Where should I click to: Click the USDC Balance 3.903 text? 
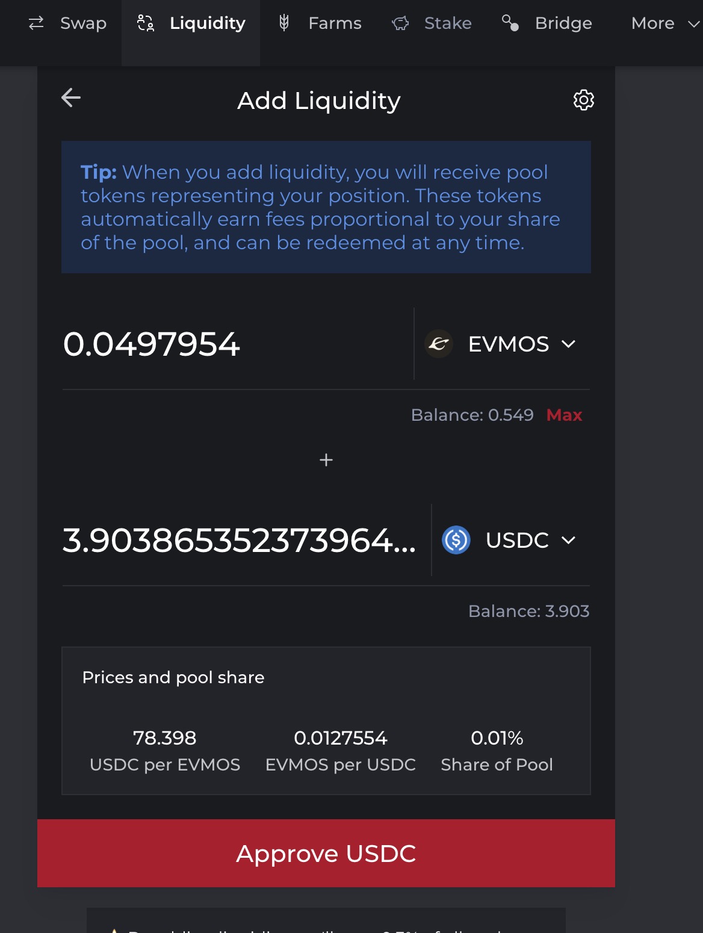click(x=528, y=611)
